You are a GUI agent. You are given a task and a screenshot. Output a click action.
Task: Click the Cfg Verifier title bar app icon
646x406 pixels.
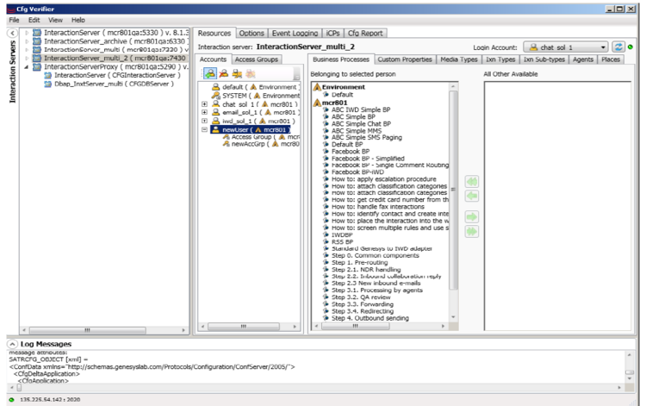click(10, 9)
